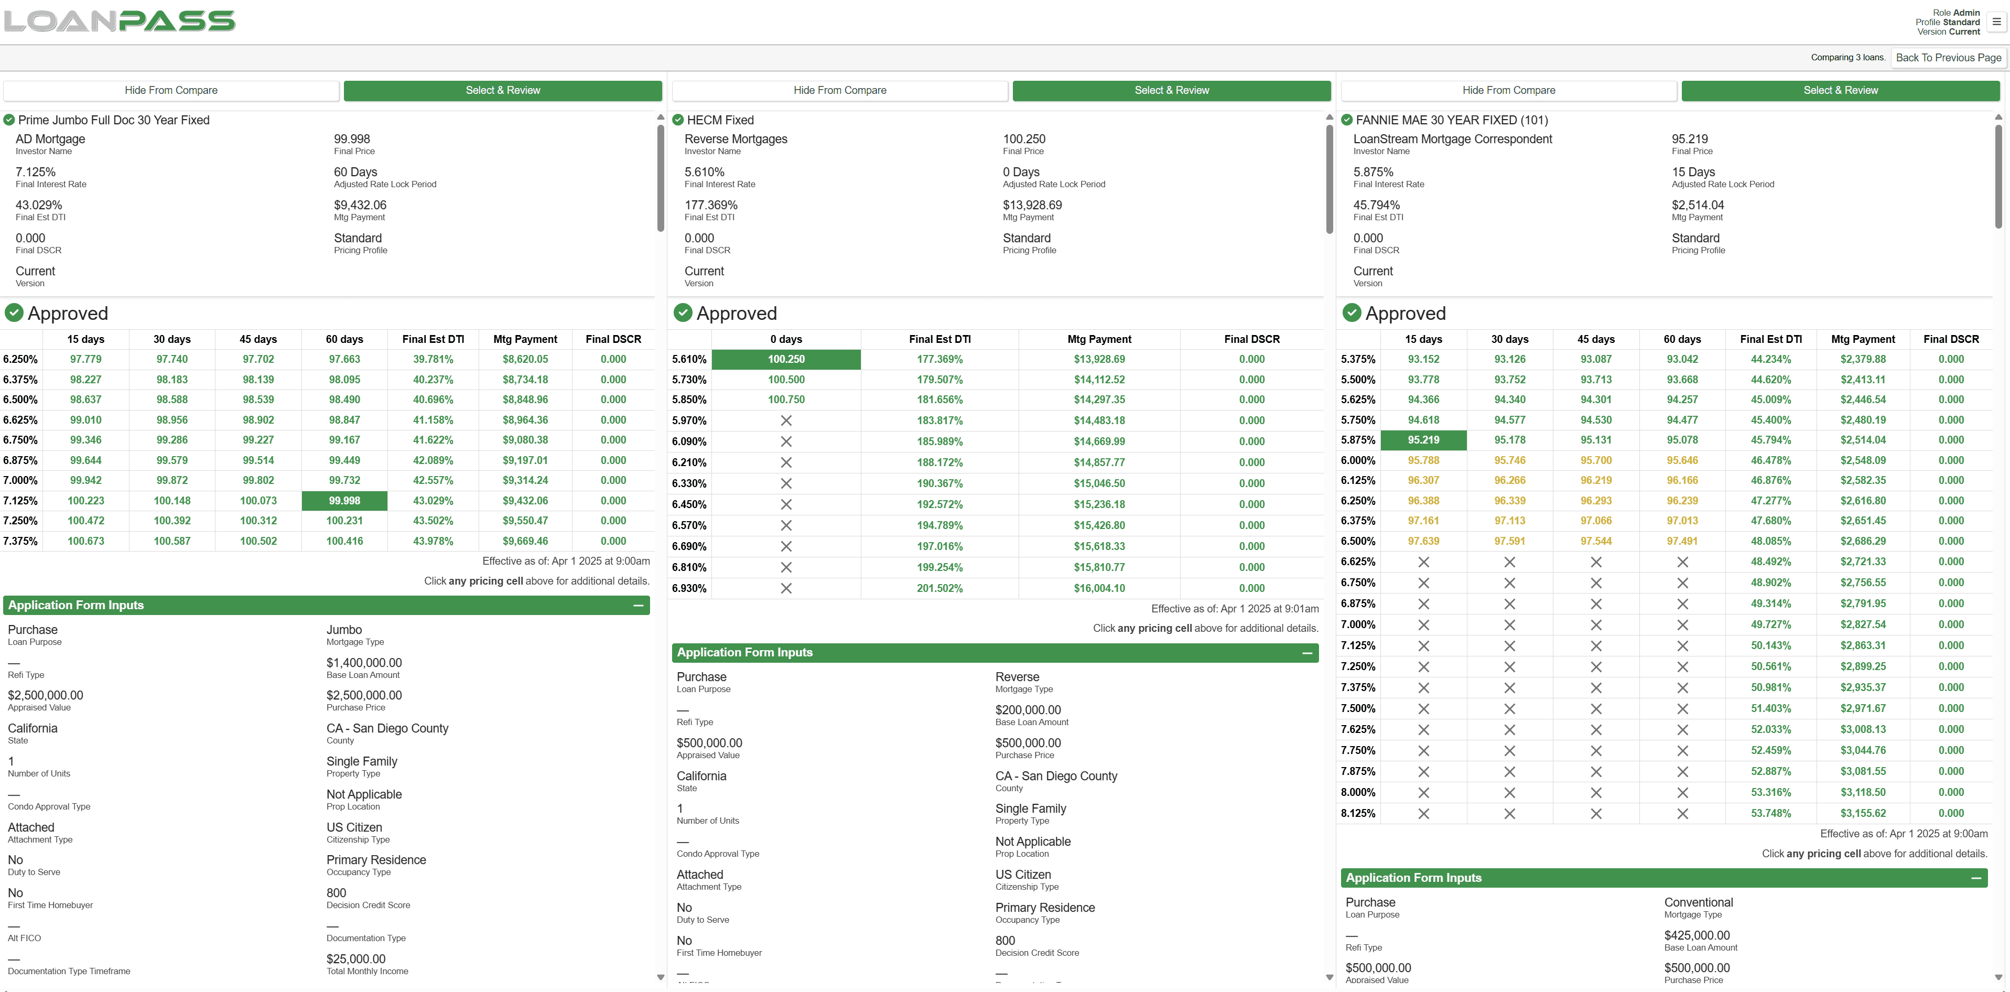
Task: Go back to previous page
Action: point(1948,58)
